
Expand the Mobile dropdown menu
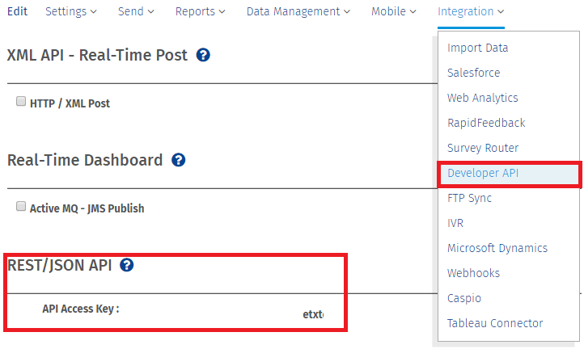coord(394,12)
